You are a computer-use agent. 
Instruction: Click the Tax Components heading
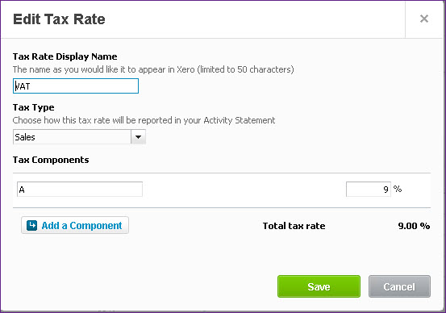tap(51, 160)
